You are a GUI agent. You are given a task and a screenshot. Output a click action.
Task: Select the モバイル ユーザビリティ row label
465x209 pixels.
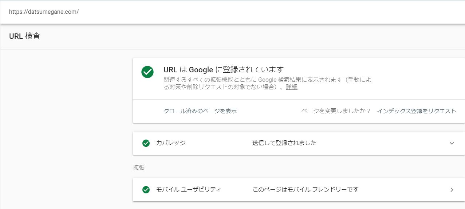coord(189,190)
